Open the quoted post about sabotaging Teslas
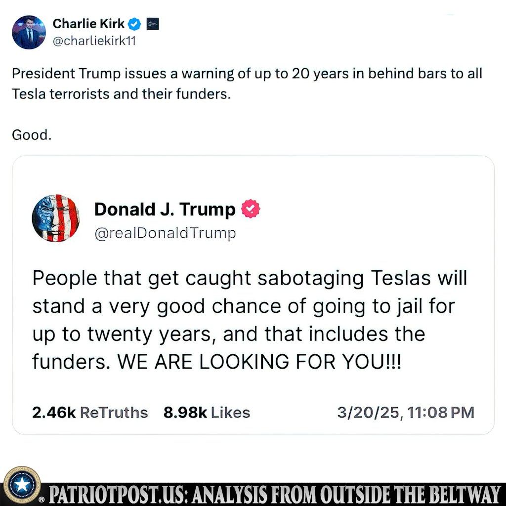Screen dimensions: 506x506 250,306
